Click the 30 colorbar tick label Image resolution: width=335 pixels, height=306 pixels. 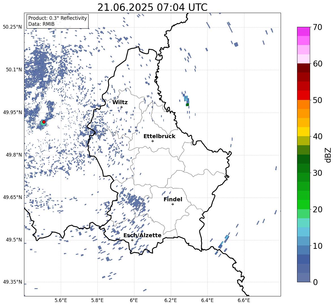pyautogui.click(x=317, y=173)
